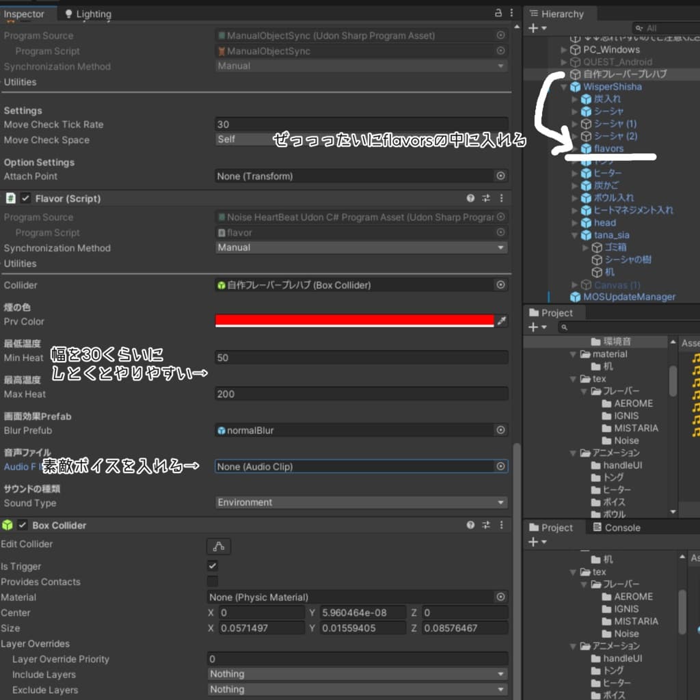
Task: Open Box Collider more options menu
Action: click(x=501, y=525)
